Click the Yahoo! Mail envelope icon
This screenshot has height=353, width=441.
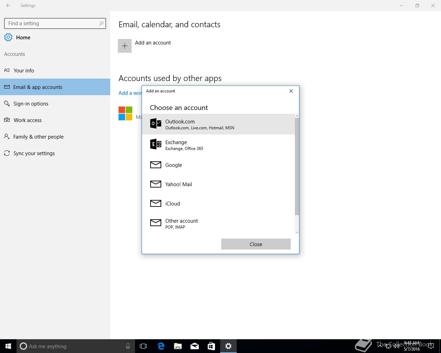pos(156,184)
